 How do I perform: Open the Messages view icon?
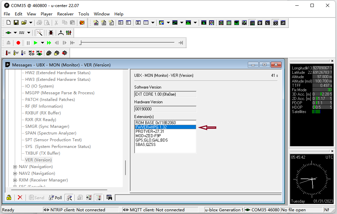tap(121, 22)
